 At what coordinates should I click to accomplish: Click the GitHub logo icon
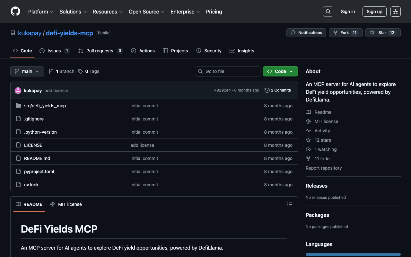(x=15, y=12)
